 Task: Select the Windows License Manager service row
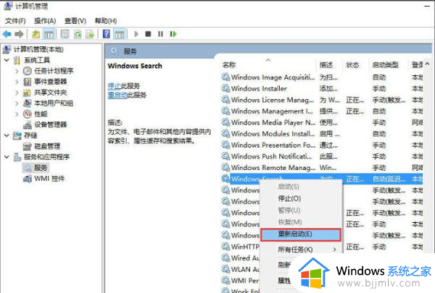click(x=322, y=100)
